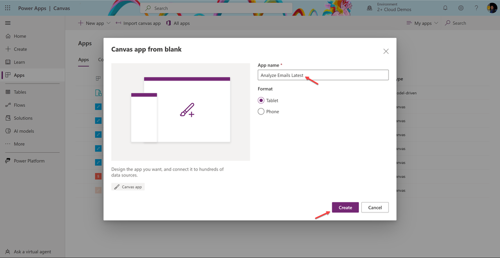Screen dimensions: 500x258
Task: Click the blank canvas preview illustration
Action: [181, 112]
